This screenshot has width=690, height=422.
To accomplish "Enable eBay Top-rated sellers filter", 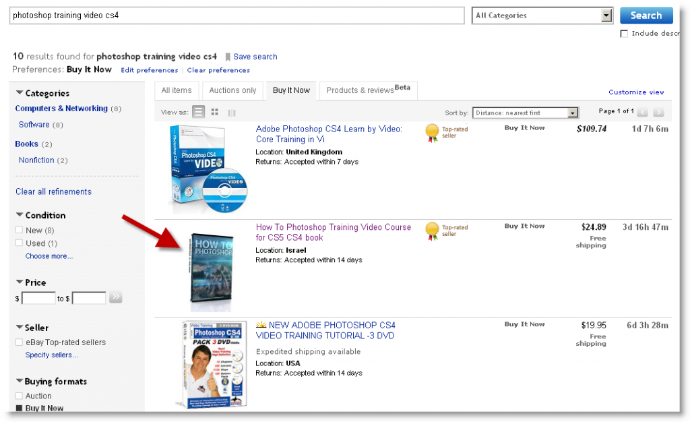I will click(x=20, y=342).
